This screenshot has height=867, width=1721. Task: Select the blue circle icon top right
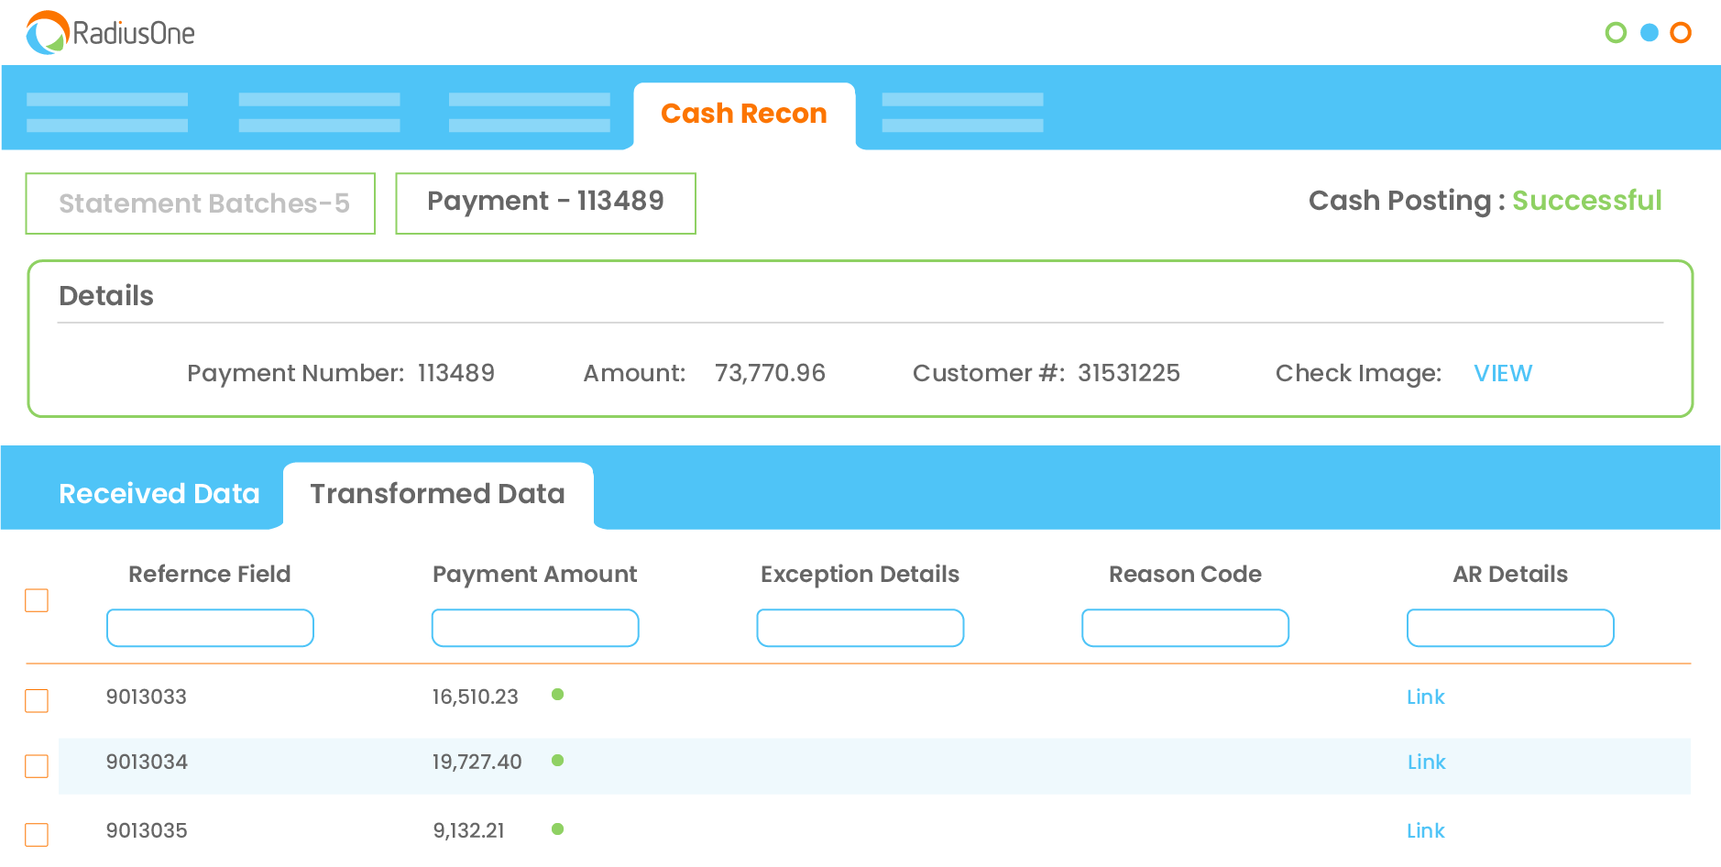1649,32
